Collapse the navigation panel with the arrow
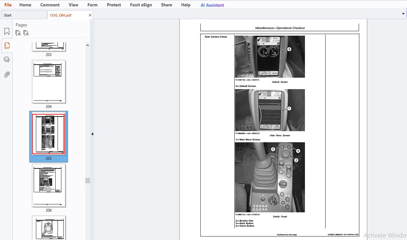 [x=92, y=134]
